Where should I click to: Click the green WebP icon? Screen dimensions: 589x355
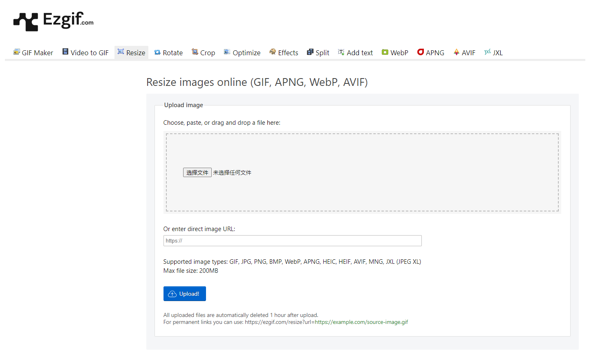[x=385, y=52]
